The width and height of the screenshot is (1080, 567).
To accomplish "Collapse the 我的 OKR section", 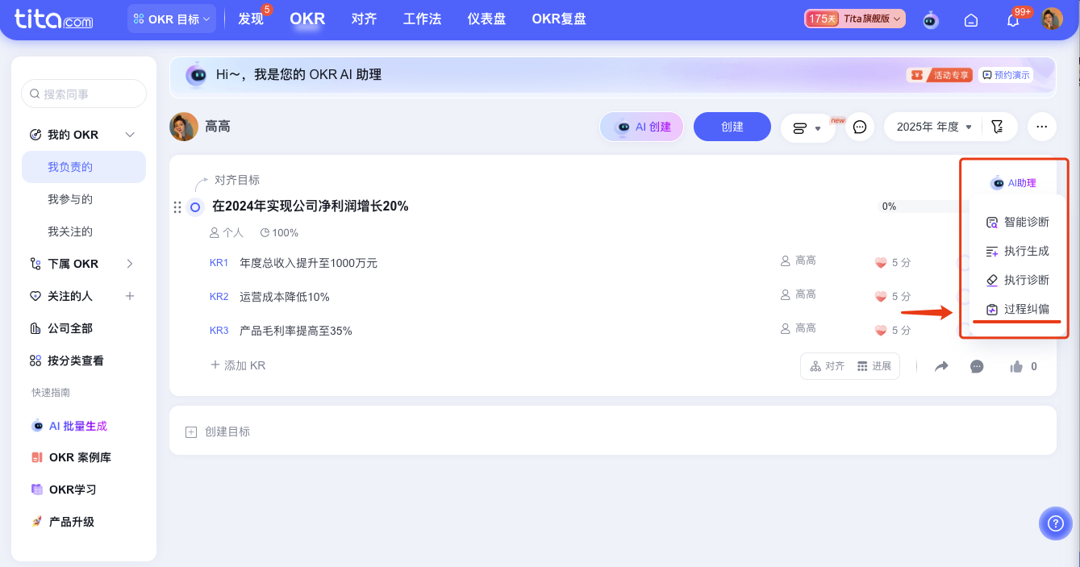I will coord(129,134).
